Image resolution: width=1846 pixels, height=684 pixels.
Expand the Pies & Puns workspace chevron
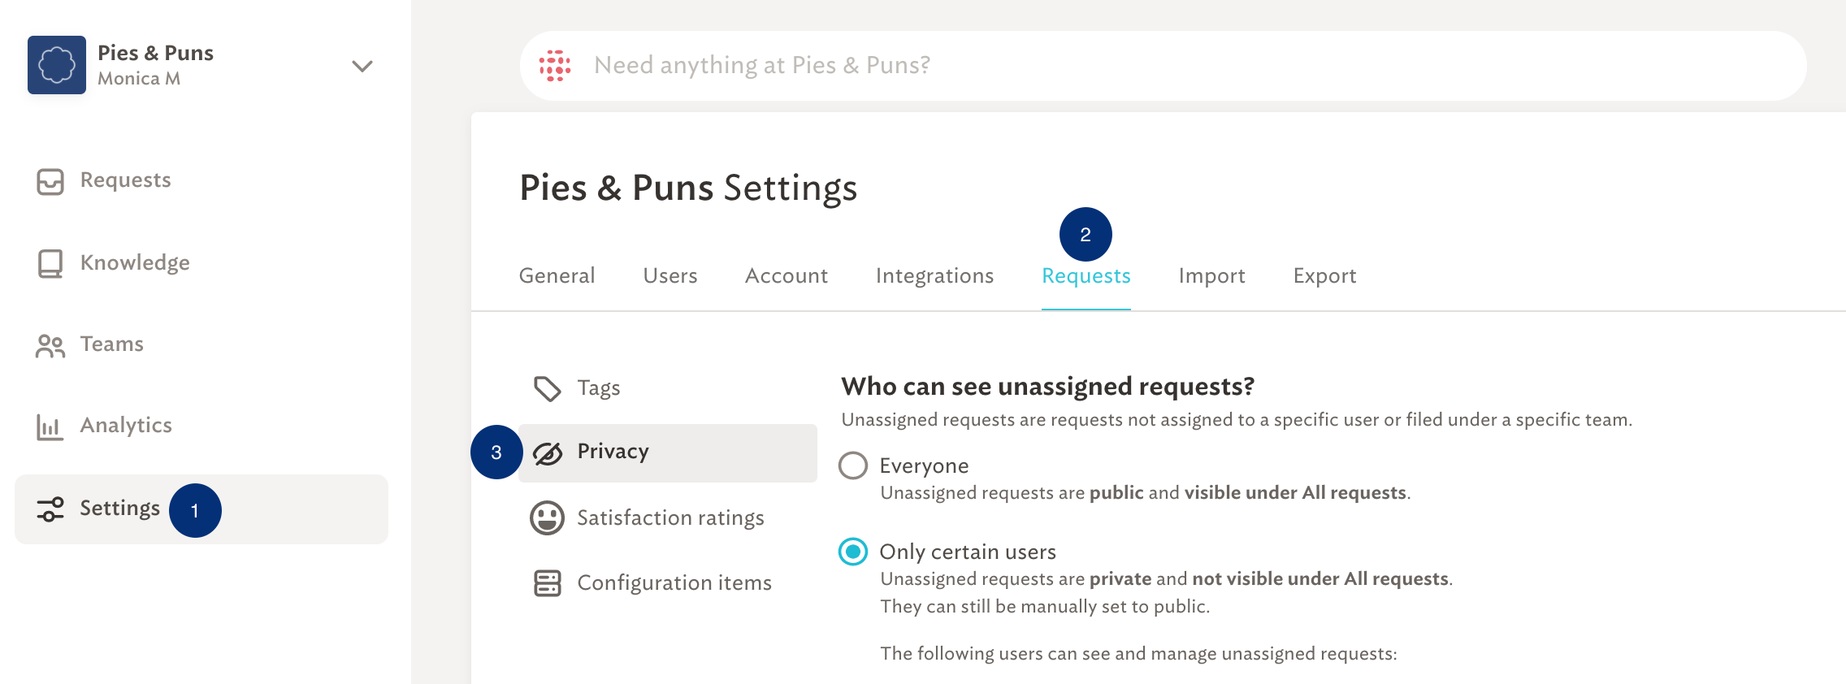(x=362, y=66)
